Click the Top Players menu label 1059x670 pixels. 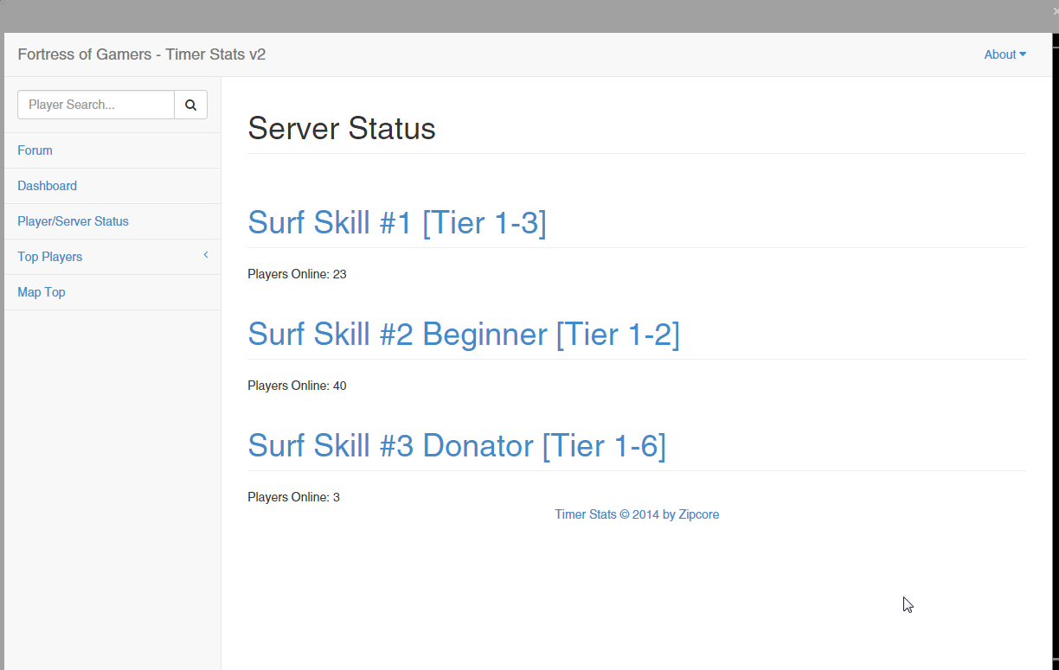tap(50, 257)
